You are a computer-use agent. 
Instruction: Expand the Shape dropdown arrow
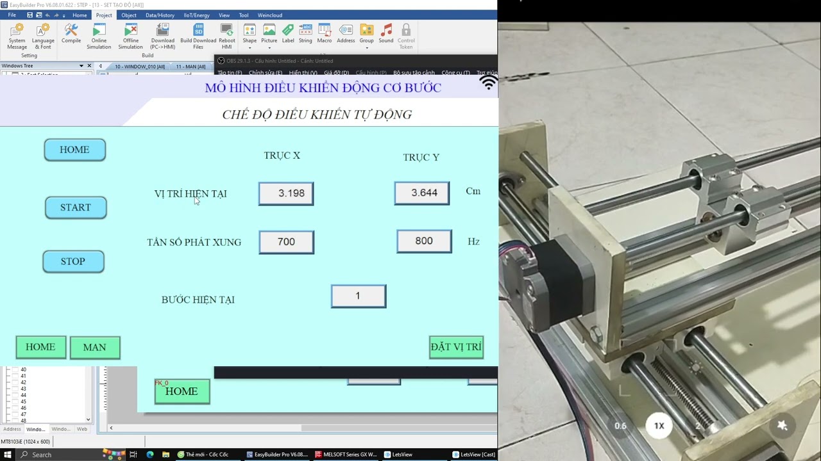coord(250,48)
